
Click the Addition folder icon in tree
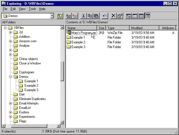[15, 37]
